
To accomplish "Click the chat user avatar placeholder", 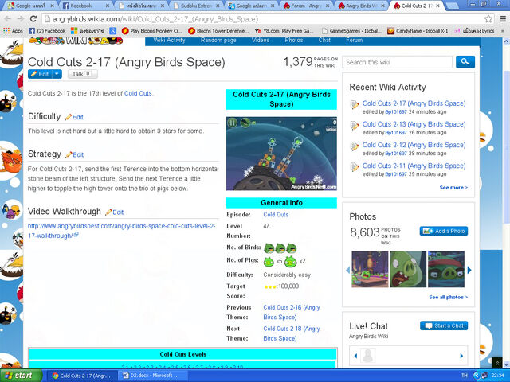I will 368,356.
